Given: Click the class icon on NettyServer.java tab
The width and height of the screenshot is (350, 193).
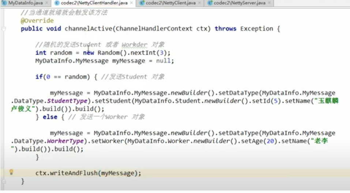Looking at the screenshot, I should click(210, 3).
